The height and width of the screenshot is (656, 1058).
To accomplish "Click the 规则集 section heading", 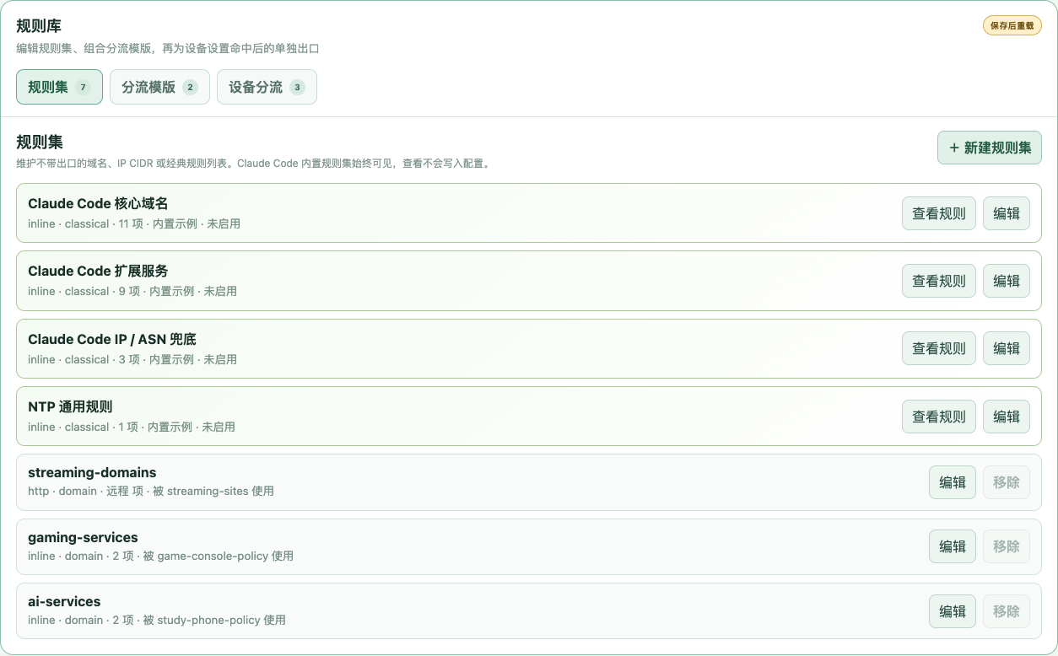I will coord(40,142).
